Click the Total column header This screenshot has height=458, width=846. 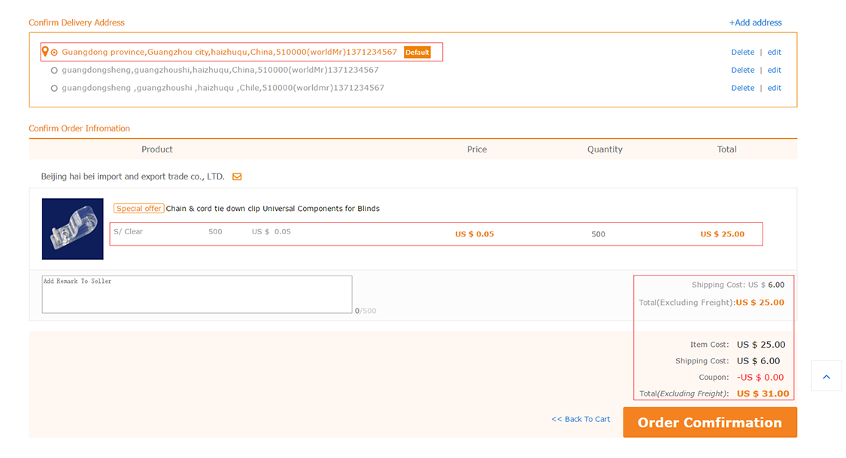(x=726, y=149)
